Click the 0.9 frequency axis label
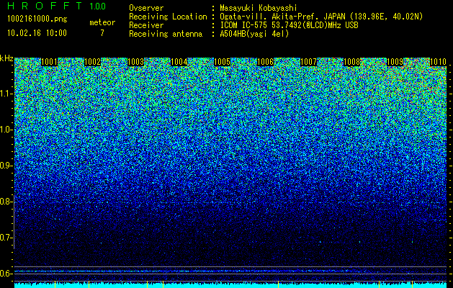The image size is (453, 288). 6,166
